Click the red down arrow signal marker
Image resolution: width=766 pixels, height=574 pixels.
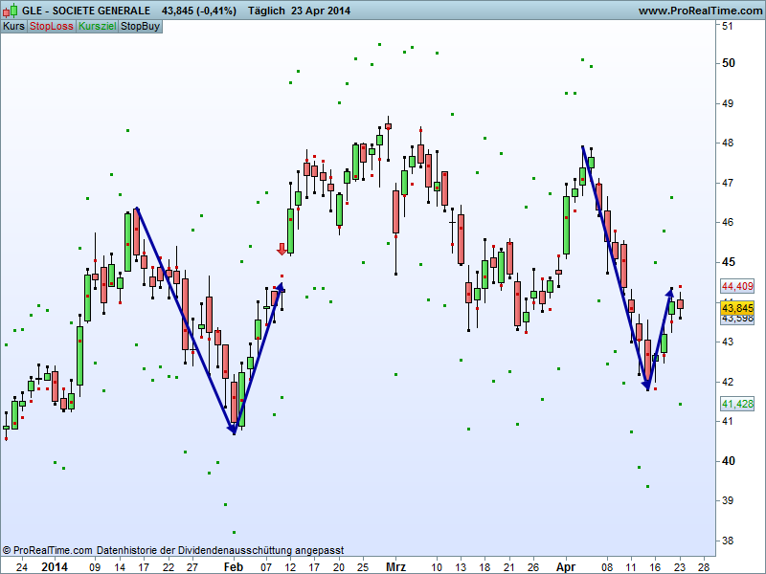pos(282,249)
